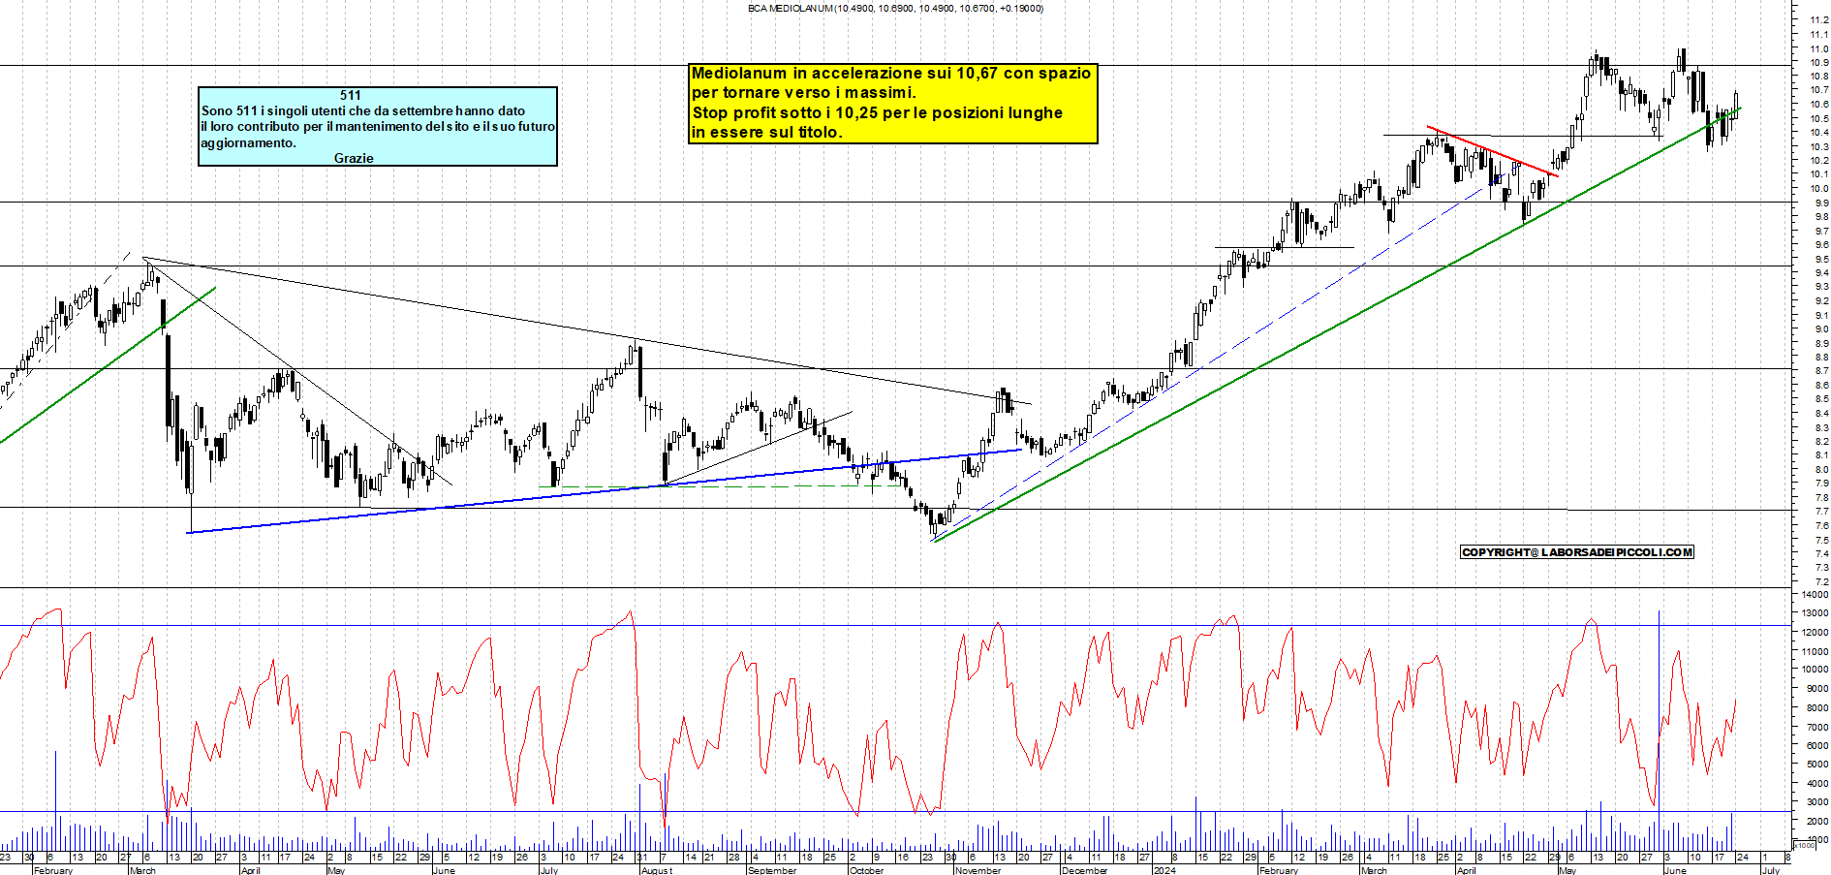
Task: Click the '2024' year label on time axis
Action: click(1164, 870)
